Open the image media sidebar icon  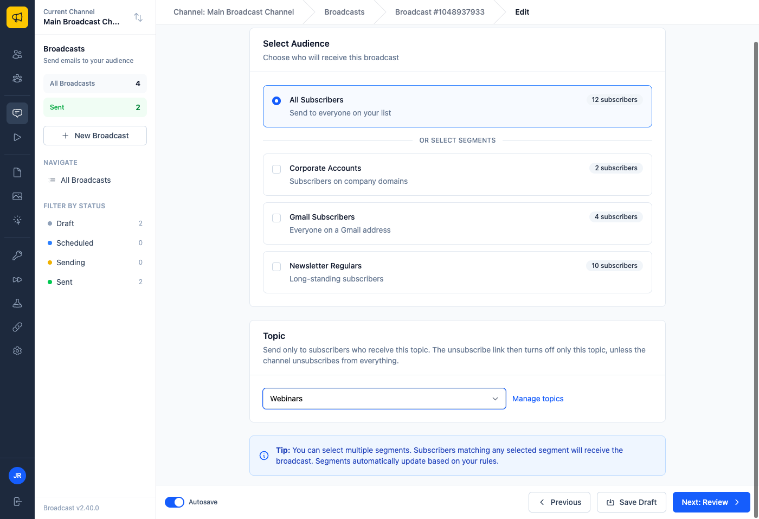17,196
